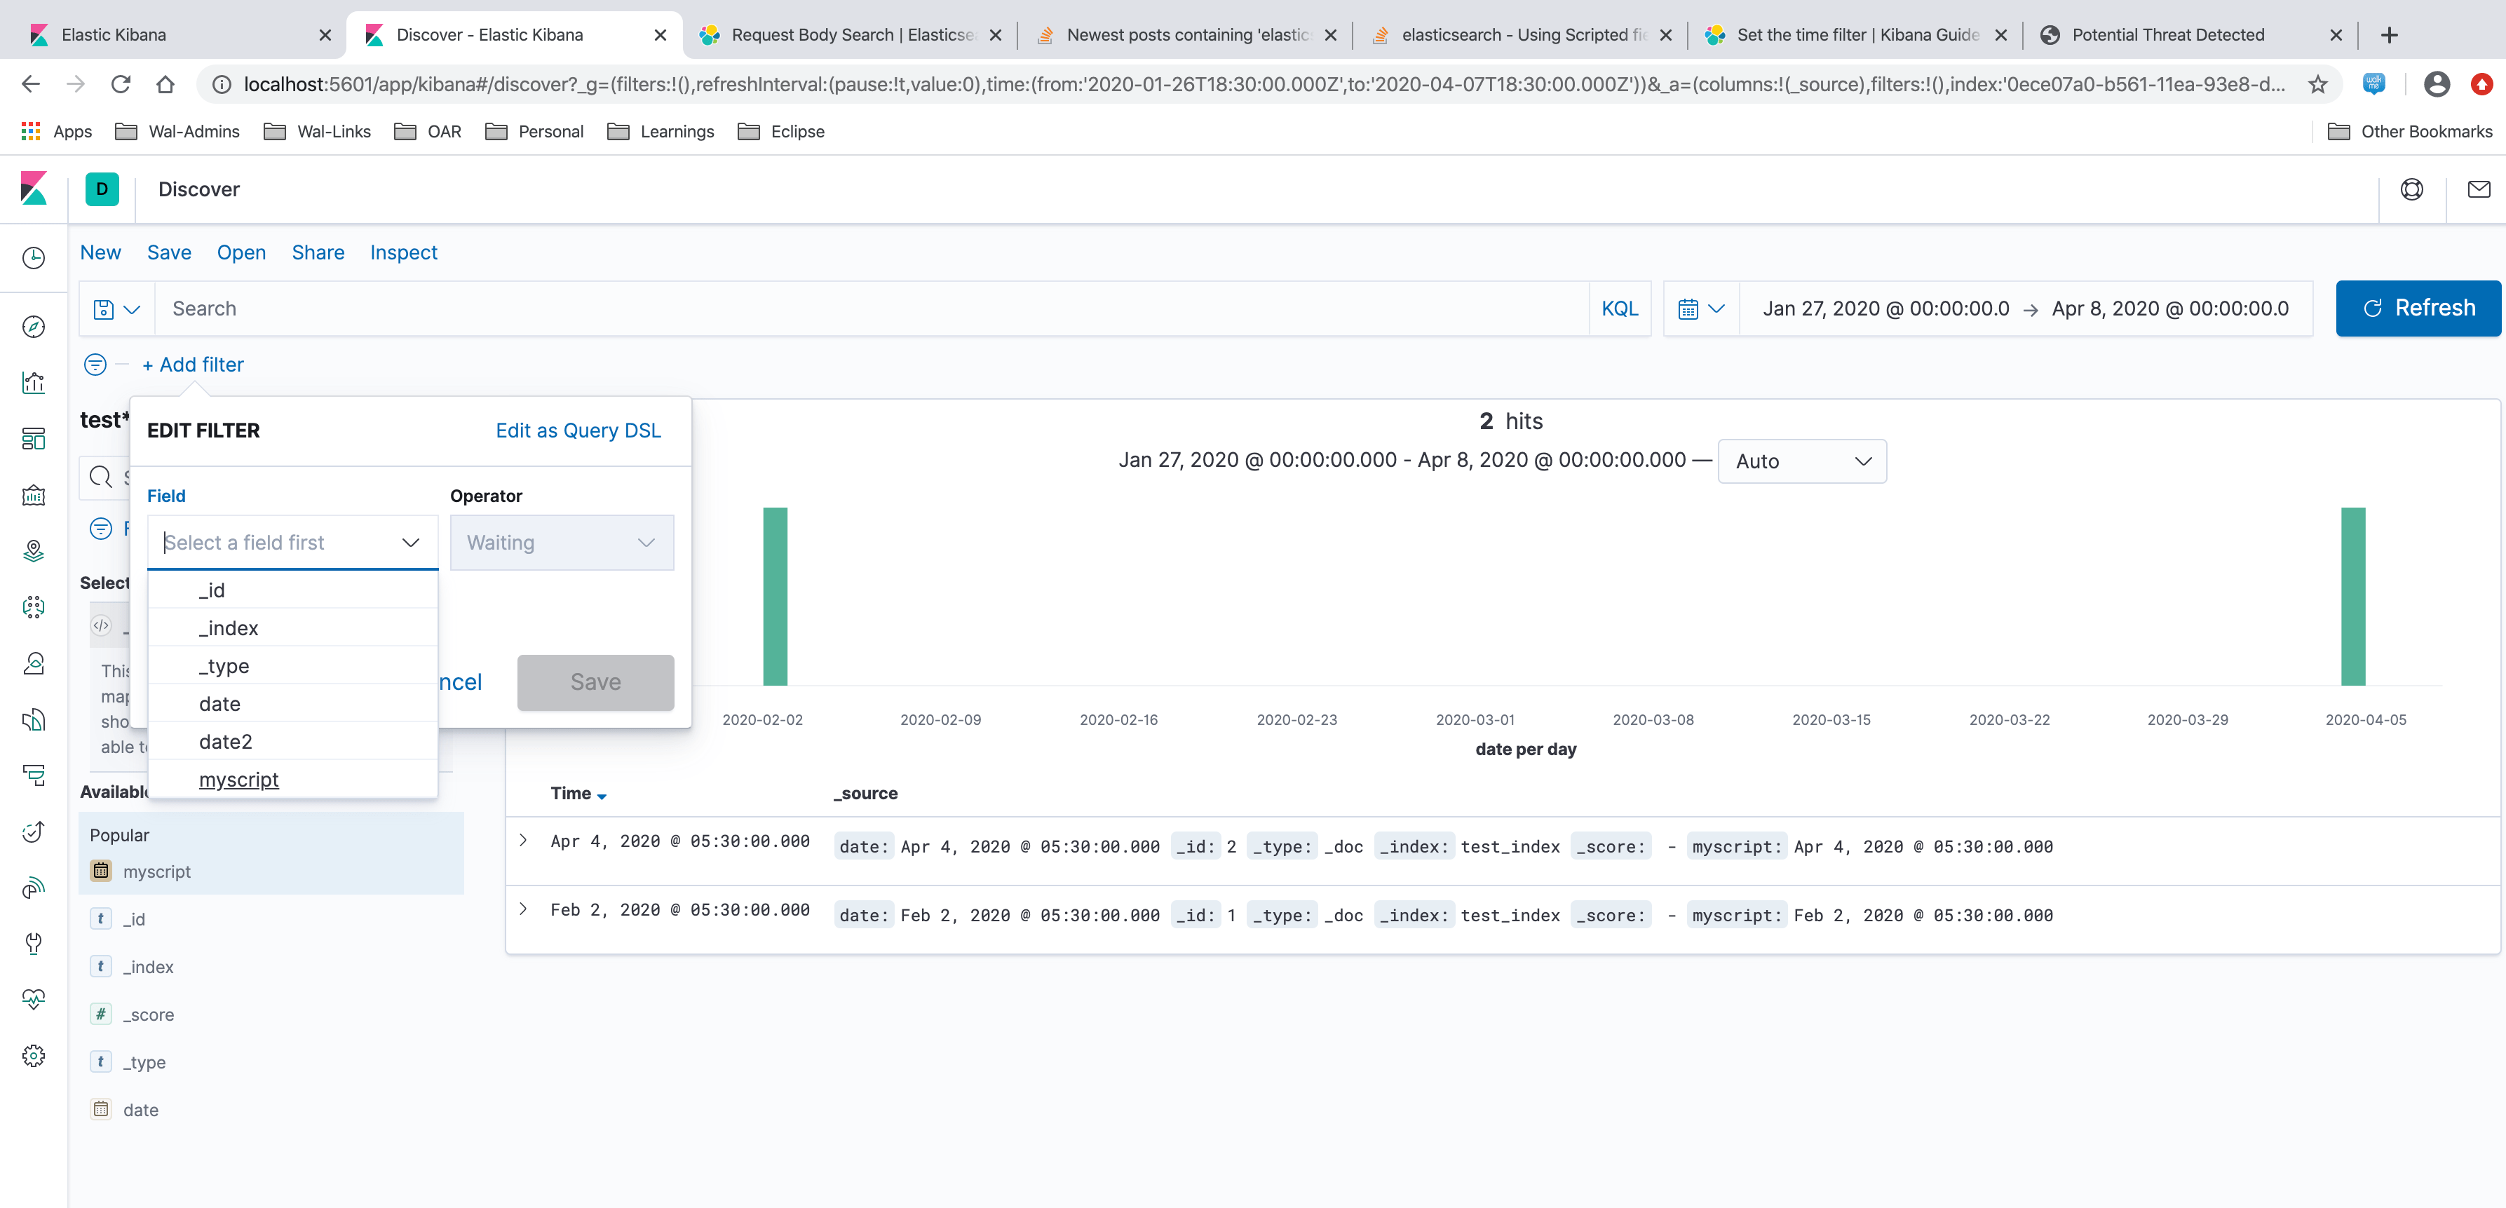The image size is (2506, 1208).
Task: Click Edit as Query DSL link
Action: [x=578, y=431]
